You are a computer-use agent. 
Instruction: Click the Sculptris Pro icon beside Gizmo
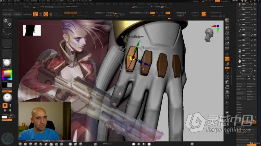click(x=51, y=14)
